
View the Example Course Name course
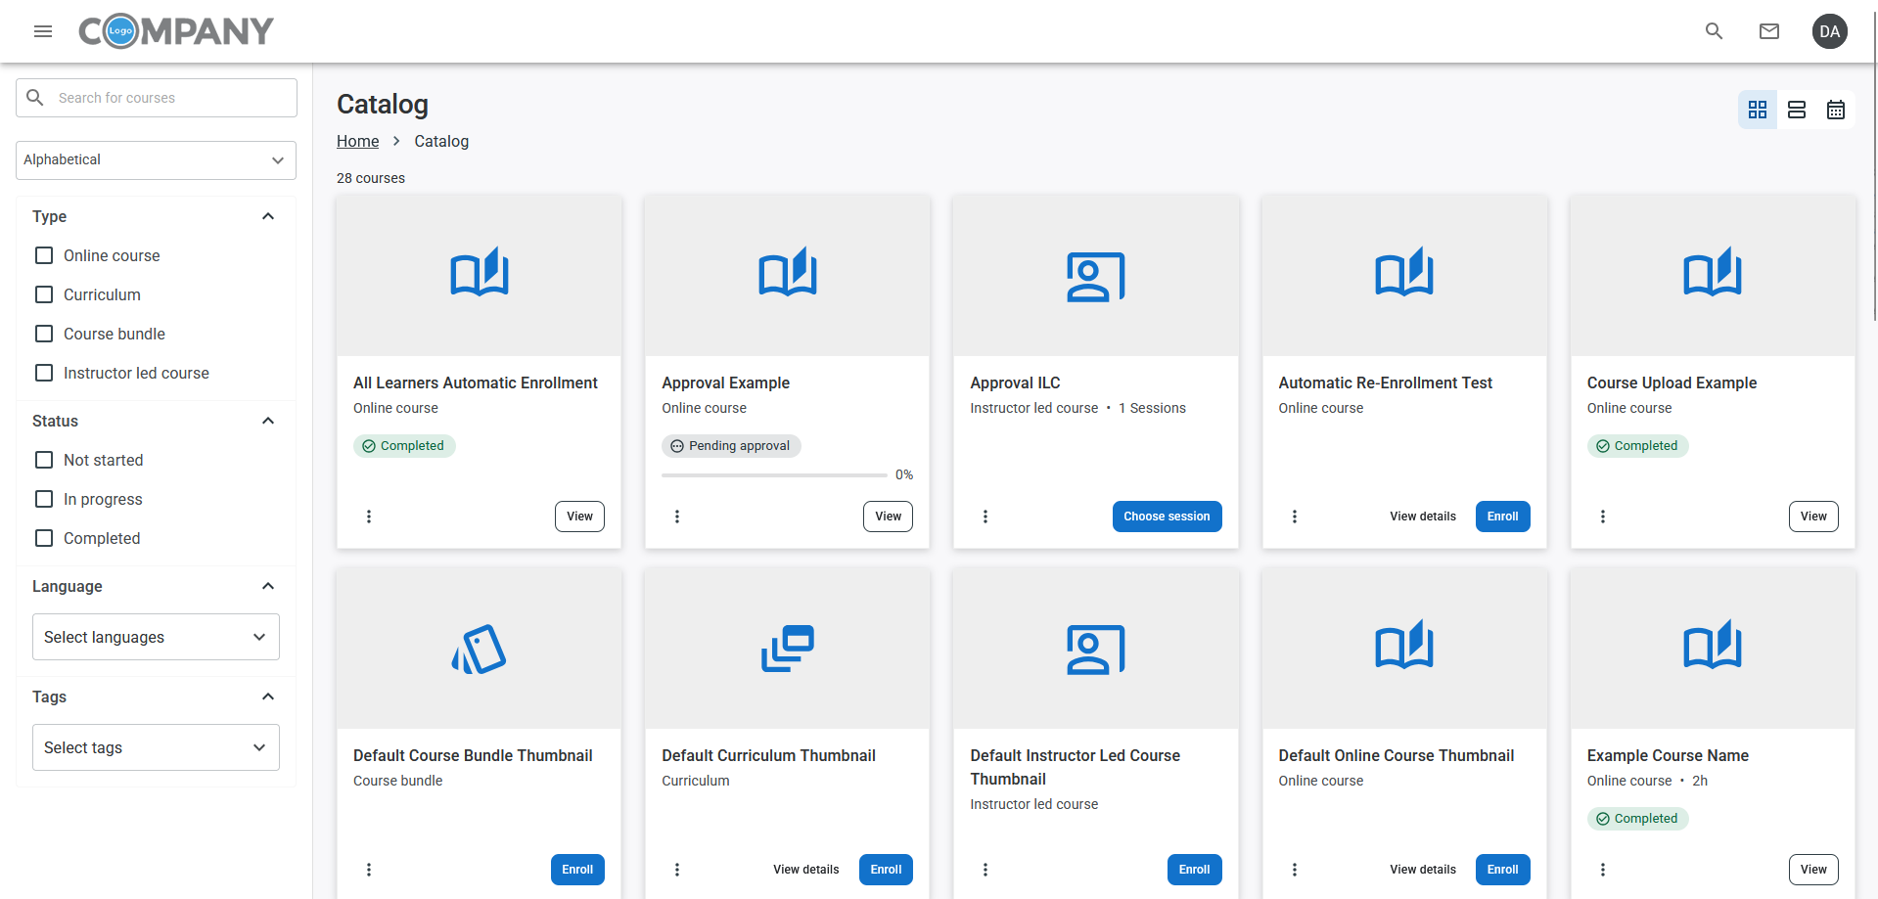[x=1813, y=870]
